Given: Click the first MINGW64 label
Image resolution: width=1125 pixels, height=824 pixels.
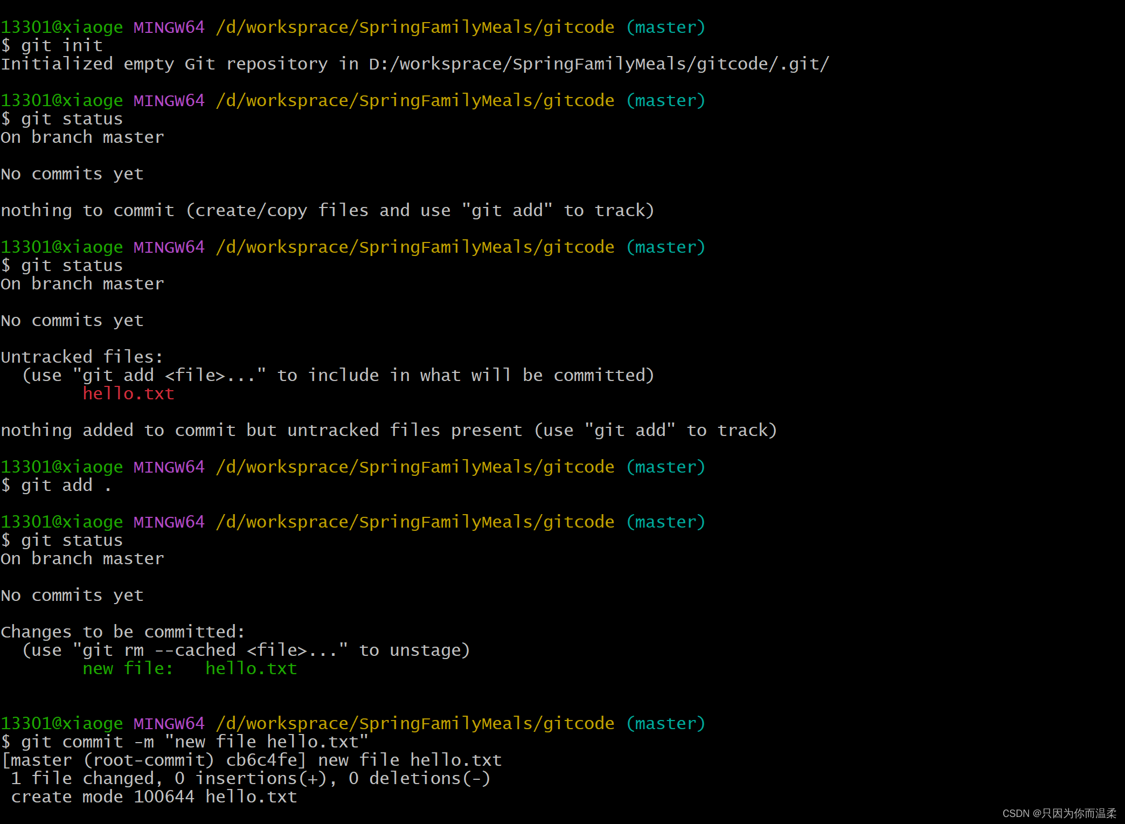Looking at the screenshot, I should pyautogui.click(x=169, y=27).
